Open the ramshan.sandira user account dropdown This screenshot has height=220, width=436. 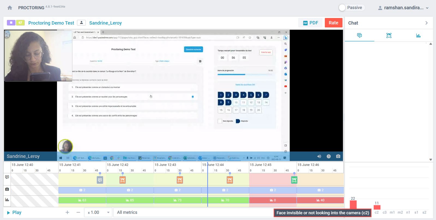[x=403, y=8]
